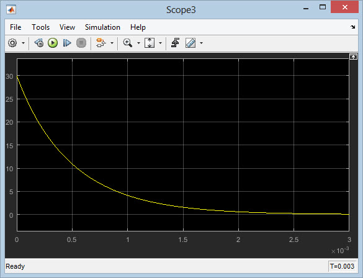The image size is (363, 278).
Task: Open the zoom tool dropdown arrow
Action: pyautogui.click(x=138, y=43)
